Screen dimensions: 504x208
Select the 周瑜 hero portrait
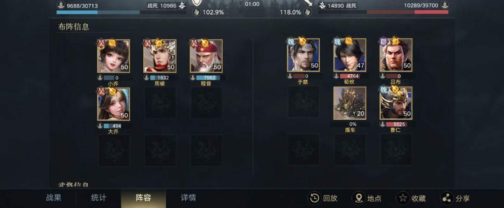click(160, 56)
